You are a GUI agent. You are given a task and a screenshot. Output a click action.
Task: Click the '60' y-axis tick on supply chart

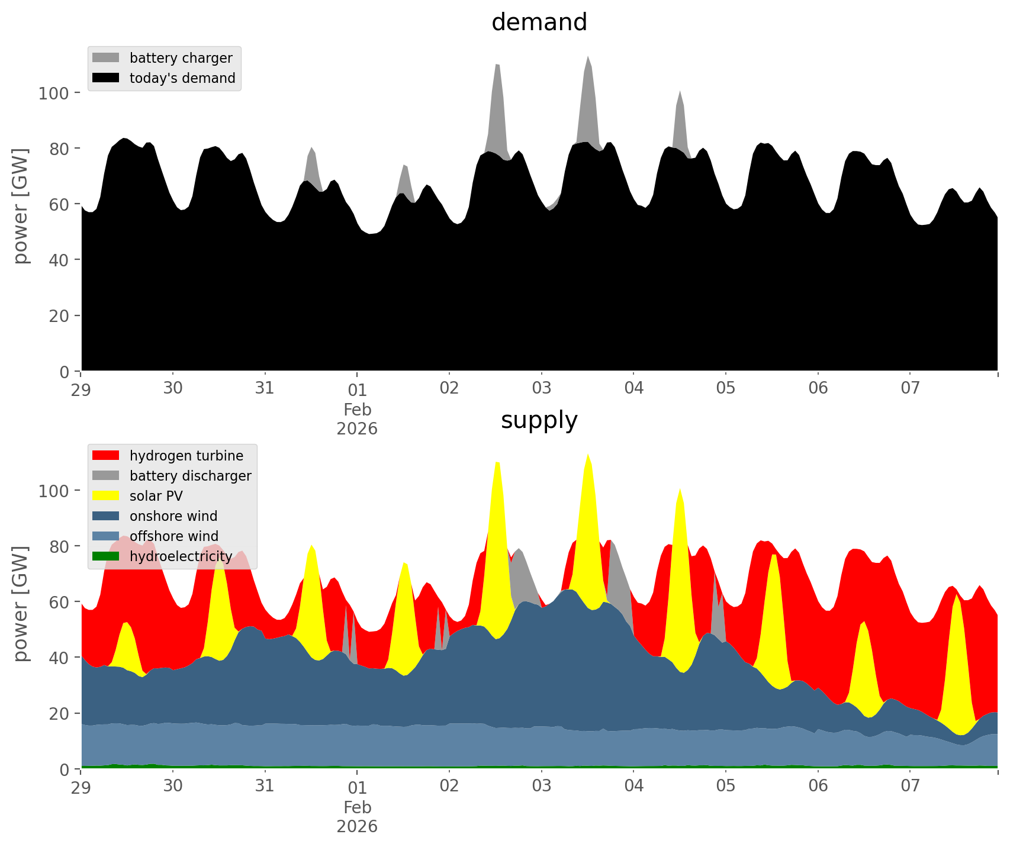(x=58, y=602)
